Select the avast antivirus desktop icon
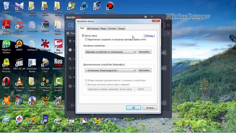 pos(6,103)
